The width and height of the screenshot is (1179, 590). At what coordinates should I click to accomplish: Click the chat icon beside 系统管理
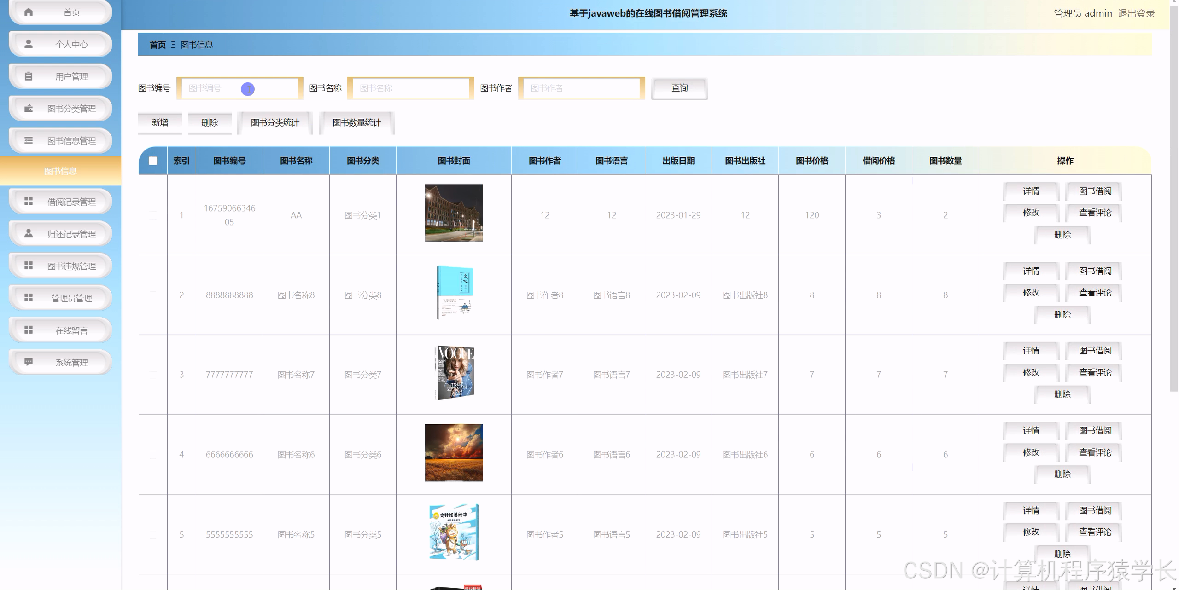point(29,362)
